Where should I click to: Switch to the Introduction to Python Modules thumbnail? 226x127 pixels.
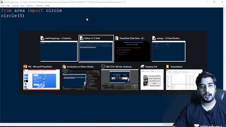click(81, 80)
